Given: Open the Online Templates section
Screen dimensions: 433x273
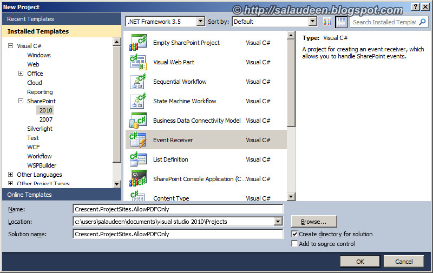Looking at the screenshot, I should pyautogui.click(x=62, y=195).
